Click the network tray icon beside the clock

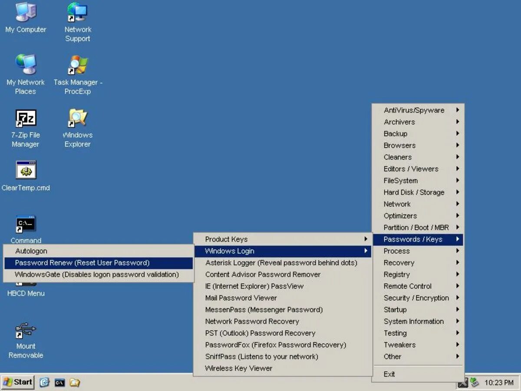[474, 382]
